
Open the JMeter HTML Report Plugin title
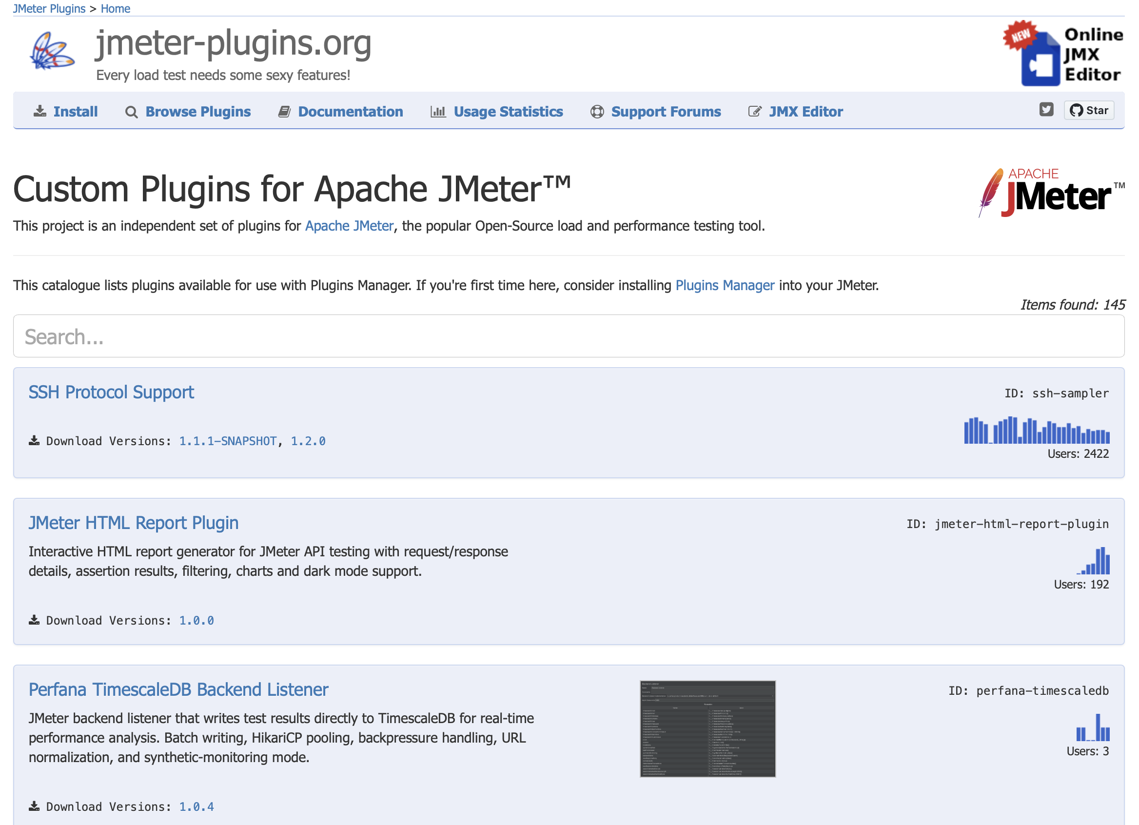click(134, 523)
